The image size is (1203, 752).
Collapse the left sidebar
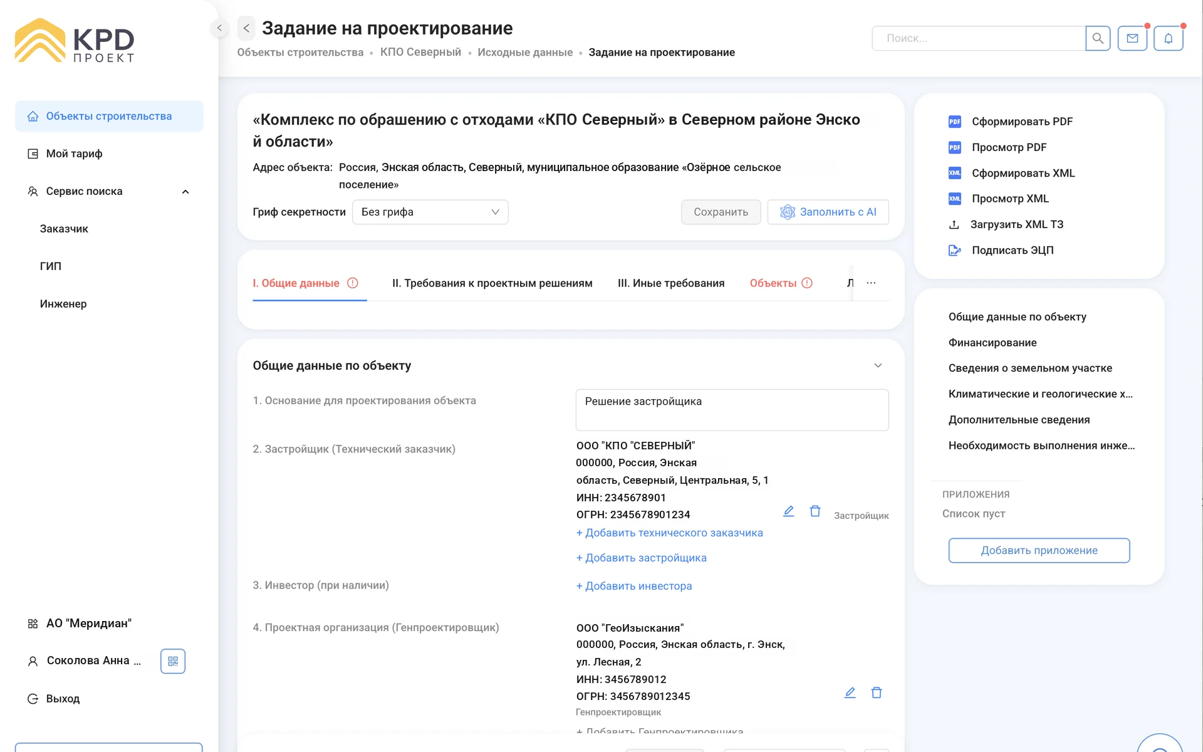219,28
